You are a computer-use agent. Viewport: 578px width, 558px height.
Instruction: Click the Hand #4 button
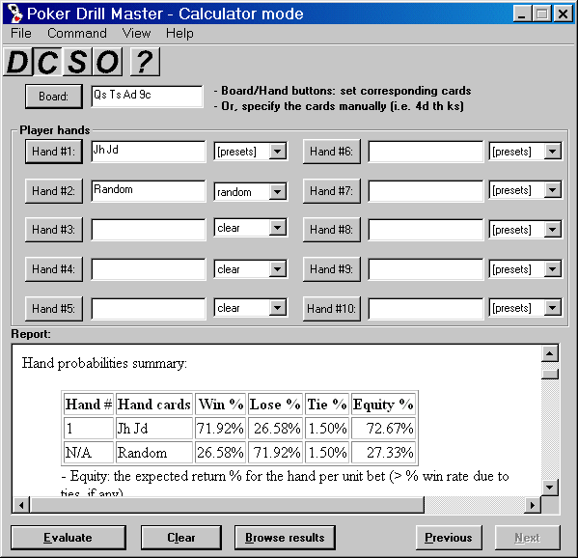tap(54, 268)
